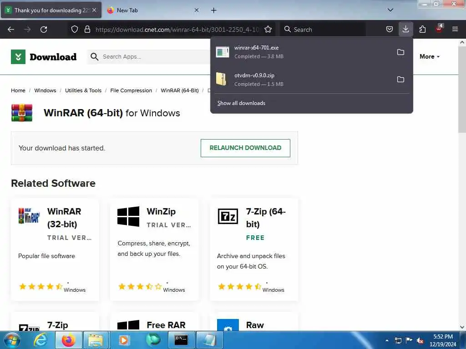Go to Home breadcrumb
Screen dimensions: 466x349
point(18,90)
